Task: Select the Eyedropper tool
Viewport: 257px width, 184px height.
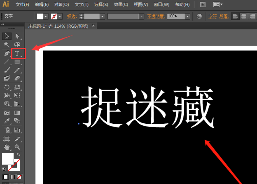Action: coord(7,121)
